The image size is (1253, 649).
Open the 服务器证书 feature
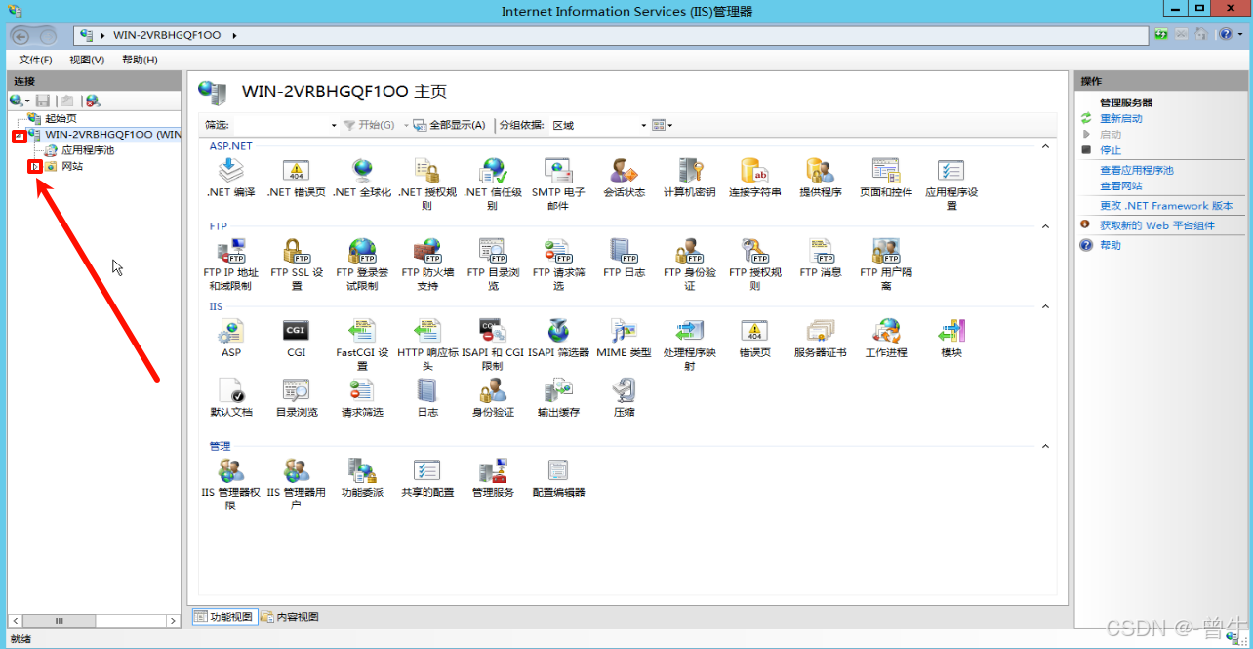point(820,338)
